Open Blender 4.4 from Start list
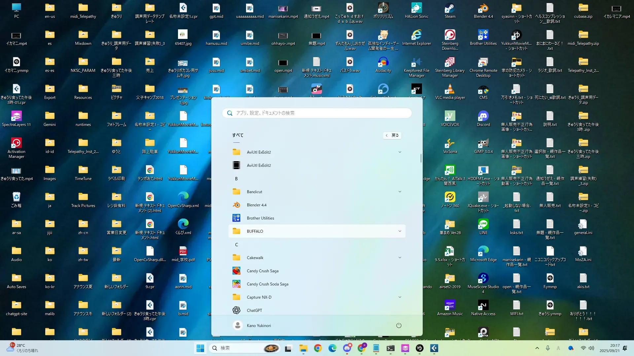The width and height of the screenshot is (634, 356). (256, 205)
